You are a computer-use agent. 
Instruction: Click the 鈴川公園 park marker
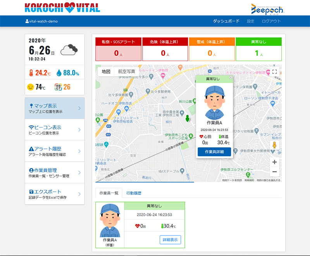[x=195, y=101]
